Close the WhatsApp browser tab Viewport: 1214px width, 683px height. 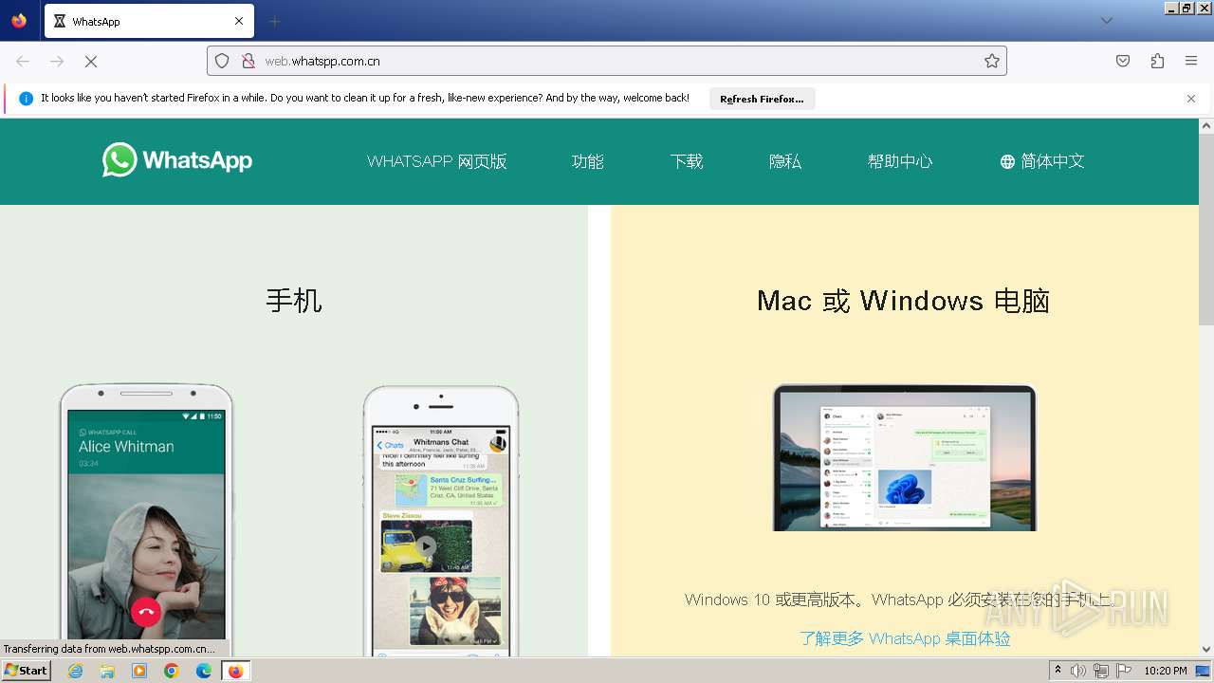239,21
